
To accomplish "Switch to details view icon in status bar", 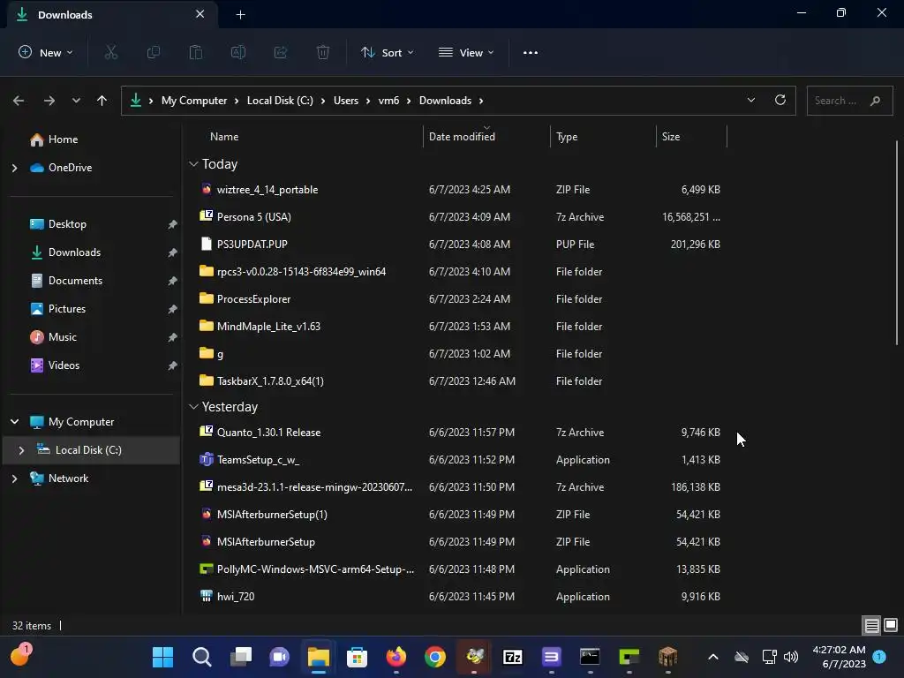I will (x=871, y=625).
